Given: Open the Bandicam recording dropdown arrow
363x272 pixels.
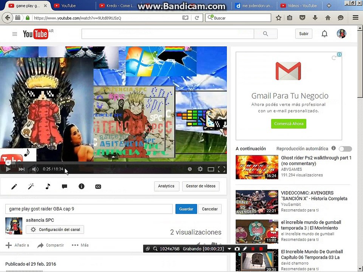Looking at the screenshot, I should tap(229, 249).
